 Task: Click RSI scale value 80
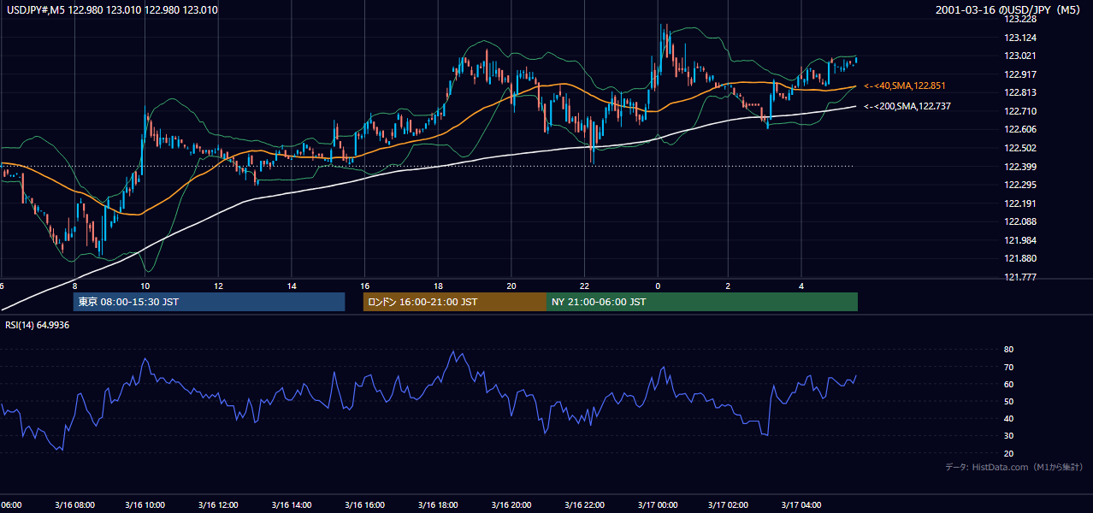(1008, 350)
